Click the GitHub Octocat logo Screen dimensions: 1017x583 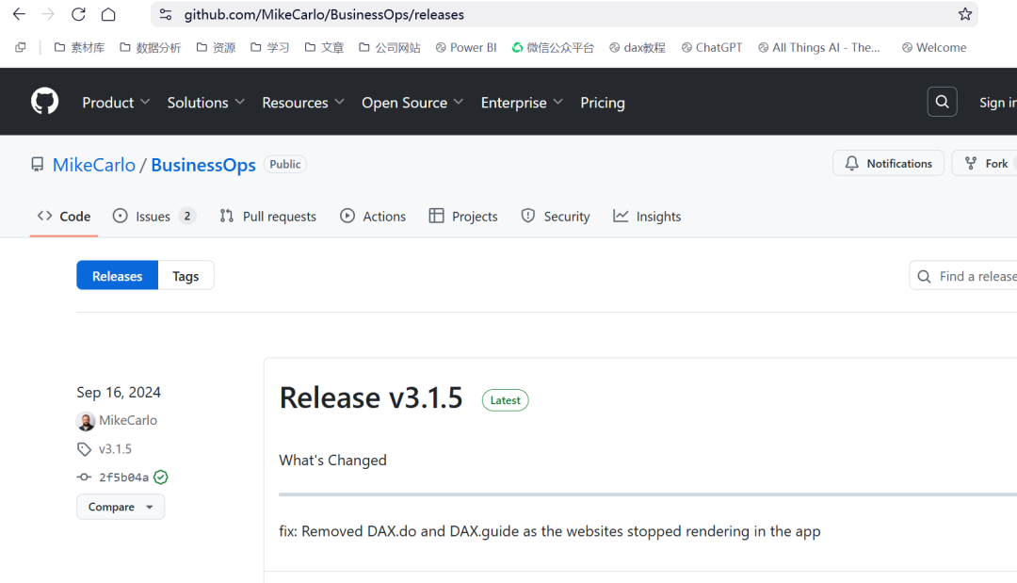tap(45, 102)
